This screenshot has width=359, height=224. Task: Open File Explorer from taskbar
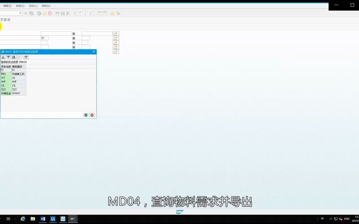[33, 219]
